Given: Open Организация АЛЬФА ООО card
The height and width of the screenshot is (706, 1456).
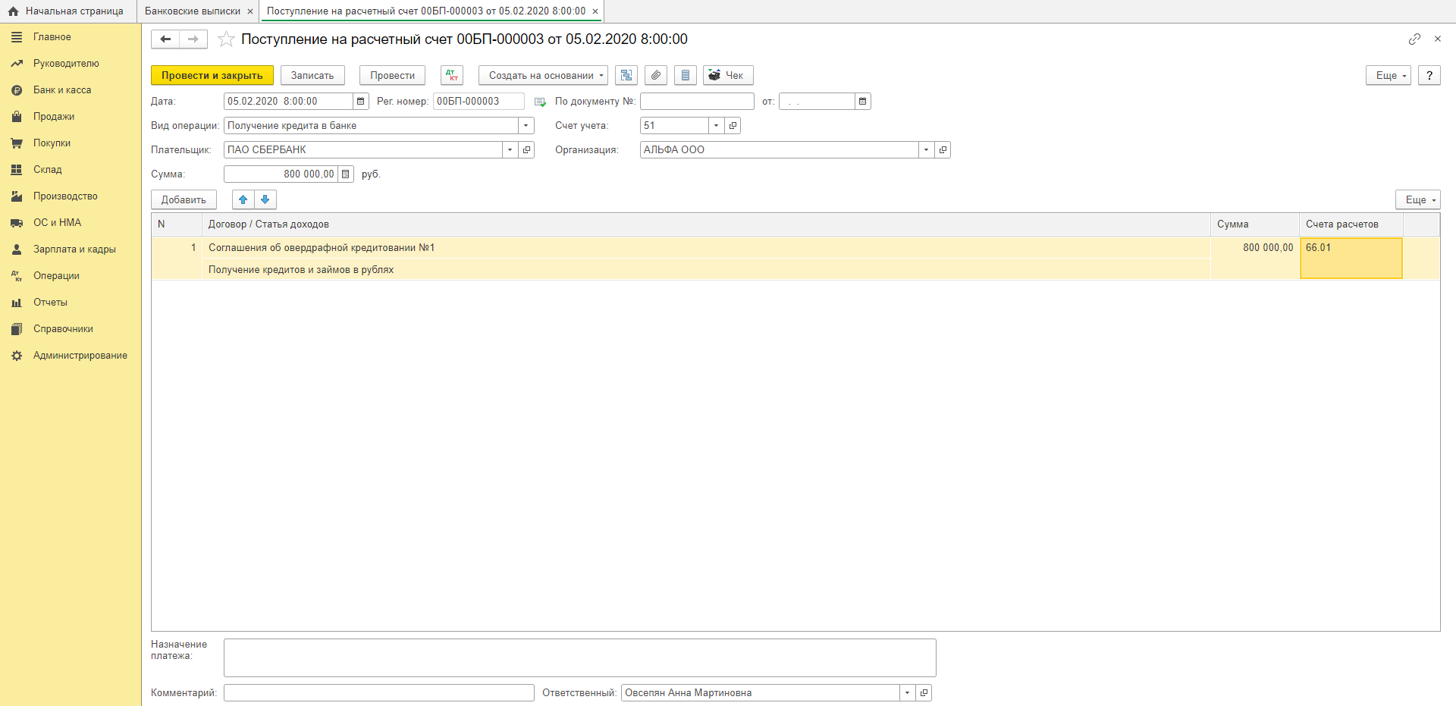Looking at the screenshot, I should pos(943,149).
